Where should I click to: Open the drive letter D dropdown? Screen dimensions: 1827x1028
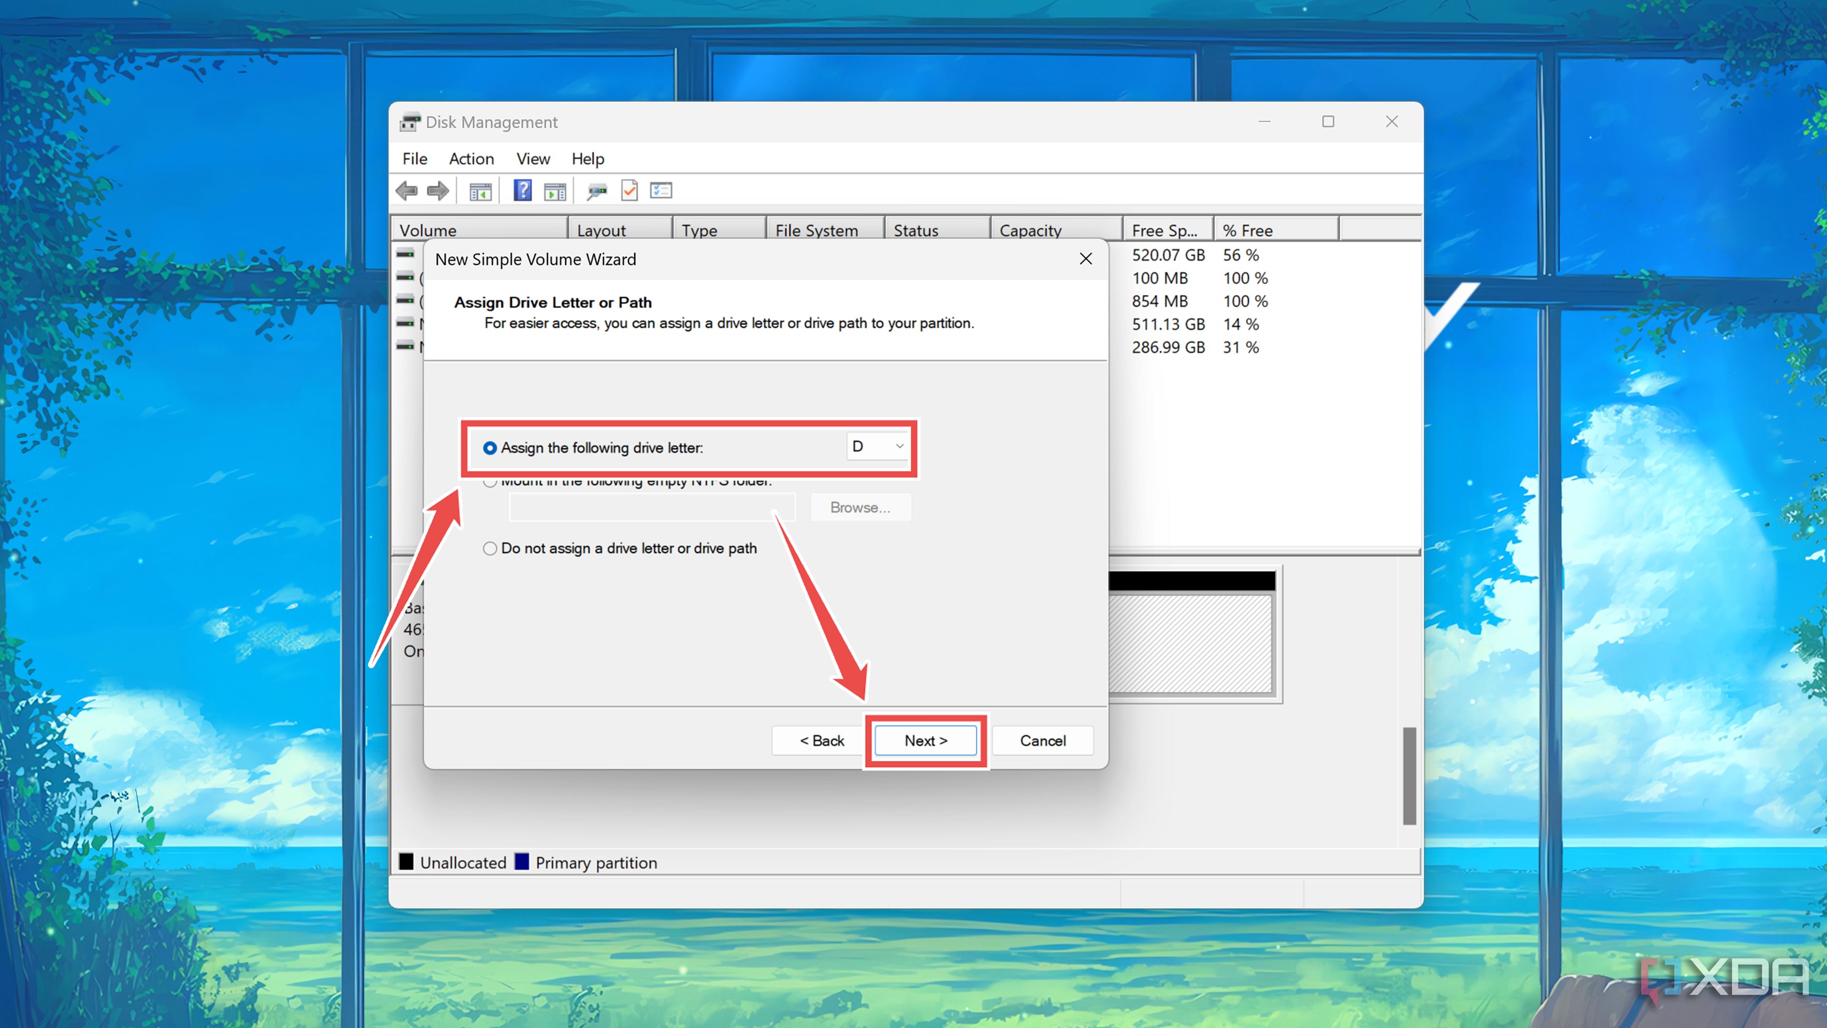coord(877,446)
